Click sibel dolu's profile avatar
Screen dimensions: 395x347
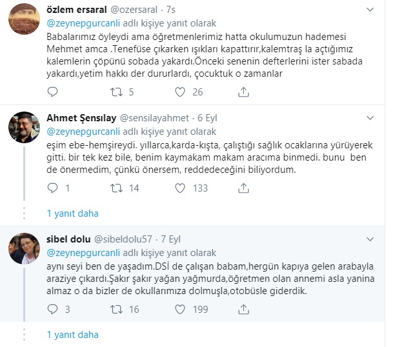(x=24, y=248)
